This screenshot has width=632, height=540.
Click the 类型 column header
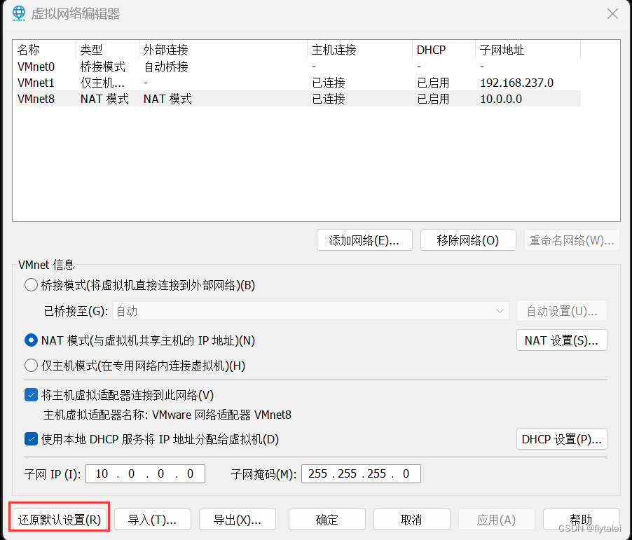coord(107,50)
